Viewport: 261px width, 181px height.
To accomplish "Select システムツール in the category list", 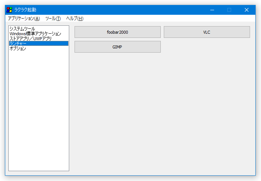I will [x=39, y=29].
